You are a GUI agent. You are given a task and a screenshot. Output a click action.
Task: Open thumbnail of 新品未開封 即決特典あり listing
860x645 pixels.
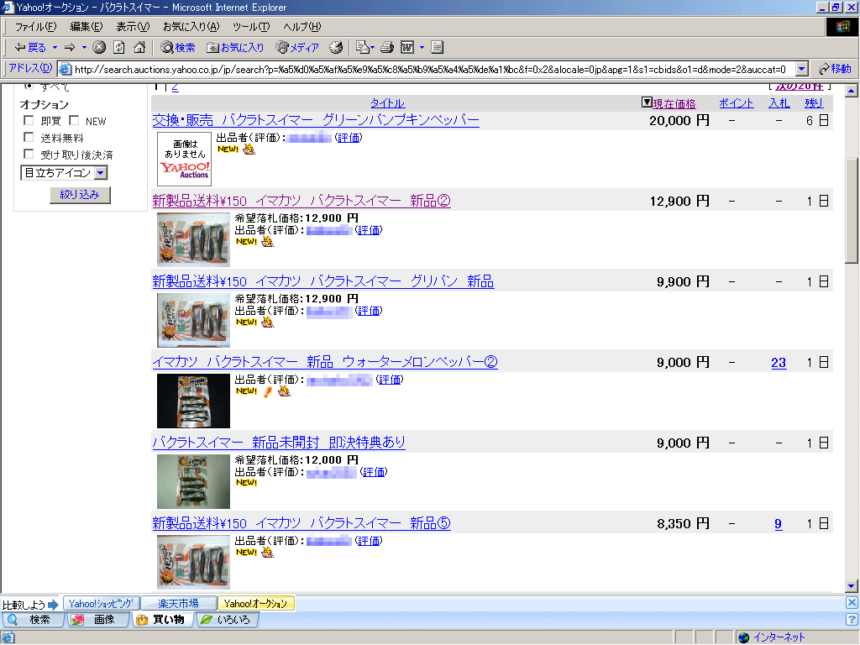tap(193, 481)
